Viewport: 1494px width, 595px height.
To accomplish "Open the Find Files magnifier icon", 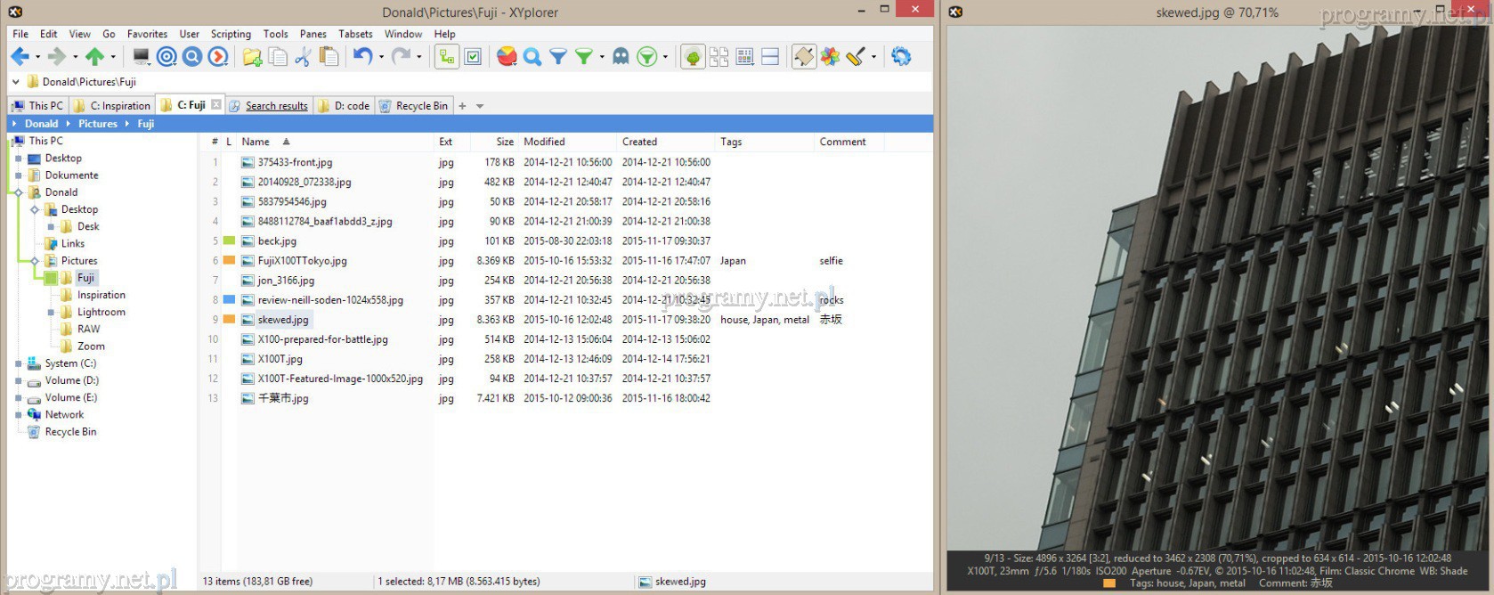I will pyautogui.click(x=532, y=57).
